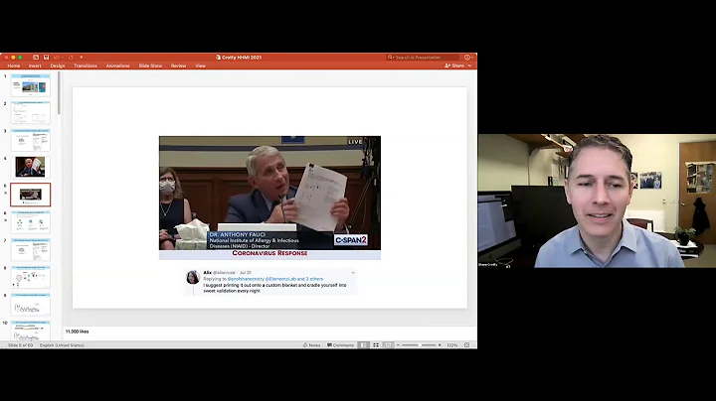Select the highlighted slide 5 thumbnail
The image size is (716, 401).
pyautogui.click(x=31, y=195)
